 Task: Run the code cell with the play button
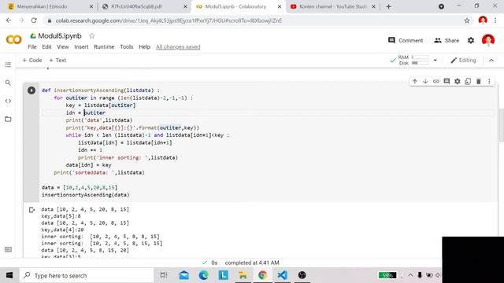31,90
